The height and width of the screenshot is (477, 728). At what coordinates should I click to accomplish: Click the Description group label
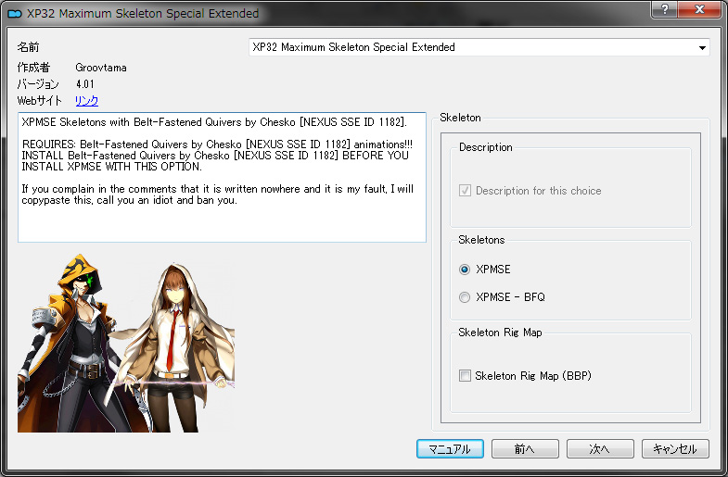(486, 147)
